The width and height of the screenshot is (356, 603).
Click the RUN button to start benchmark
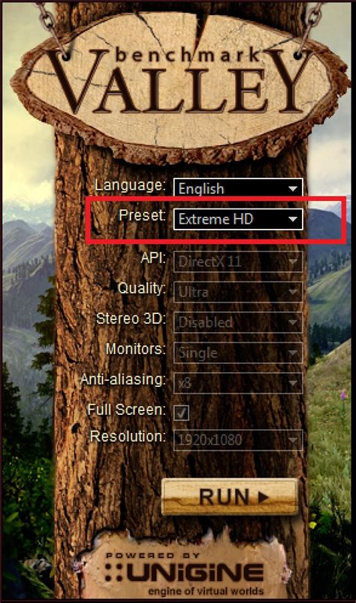click(230, 496)
